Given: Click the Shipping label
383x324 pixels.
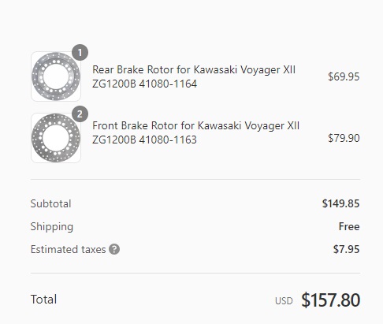Looking at the screenshot, I should pos(52,227).
